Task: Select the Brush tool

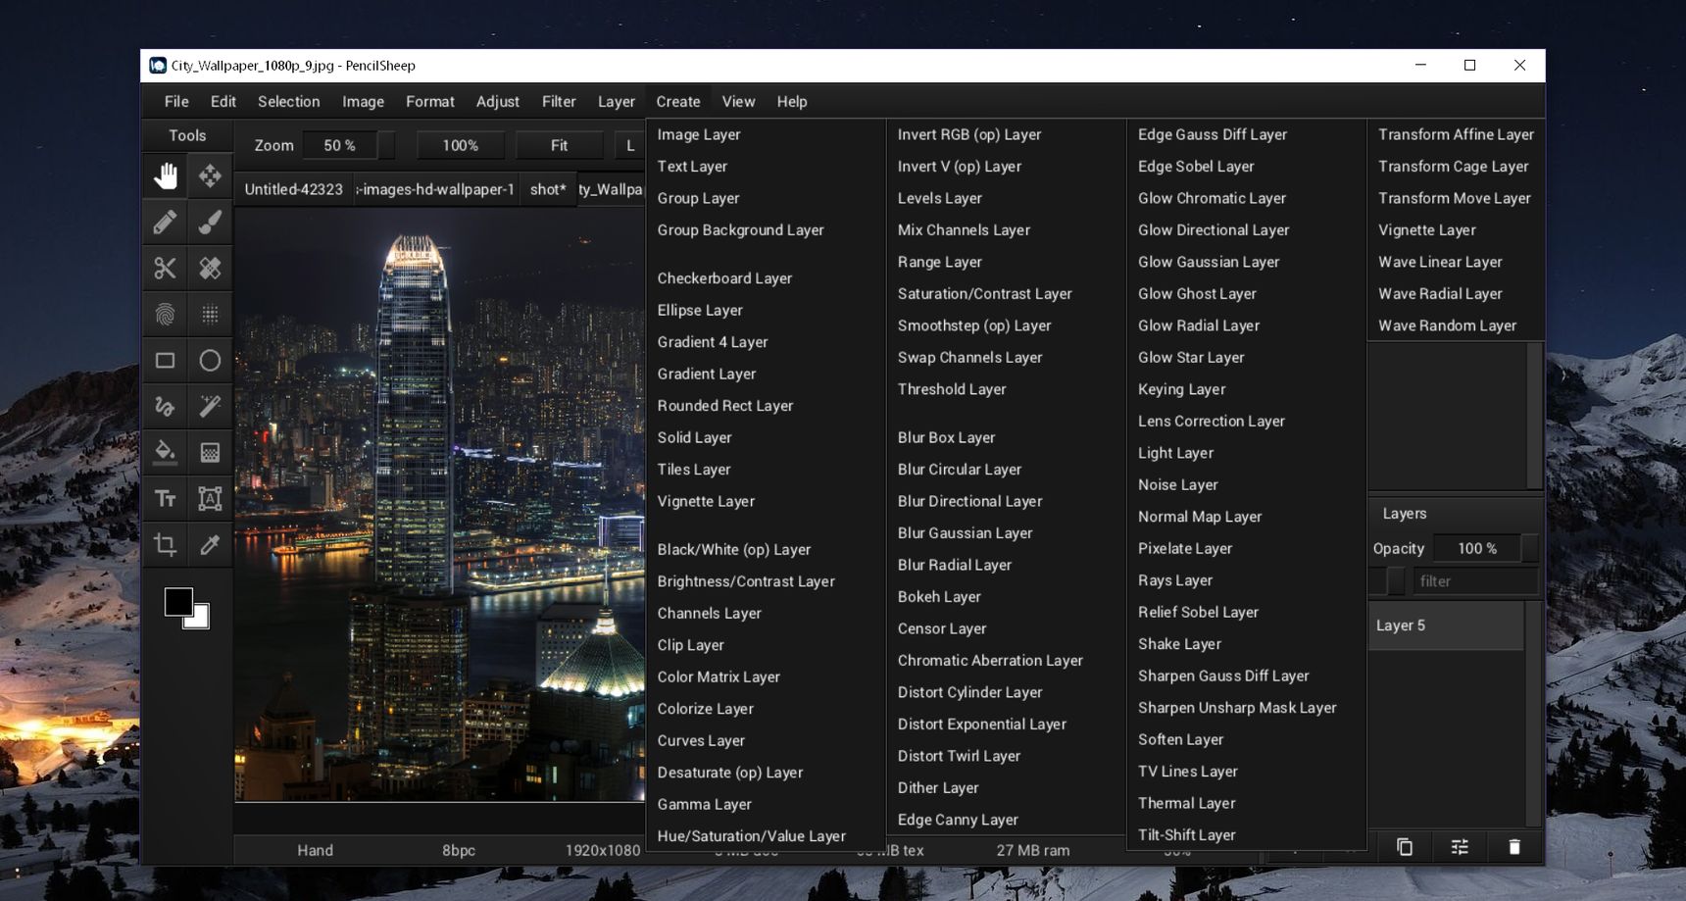Action: pyautogui.click(x=210, y=223)
